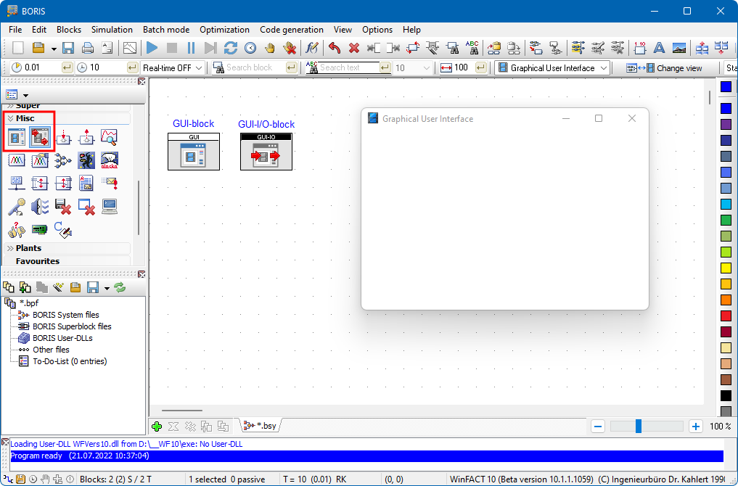The width and height of the screenshot is (738, 486).
Task: Select the network tree nodes block icon
Action: click(63, 160)
